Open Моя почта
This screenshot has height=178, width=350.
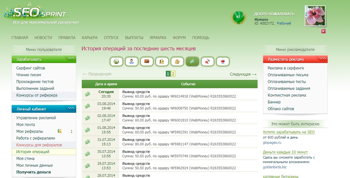point(26,124)
